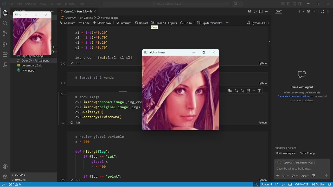Image resolution: width=333 pixels, height=187 pixels.
Task: Interrupt the running kernel
Action: click(124, 23)
